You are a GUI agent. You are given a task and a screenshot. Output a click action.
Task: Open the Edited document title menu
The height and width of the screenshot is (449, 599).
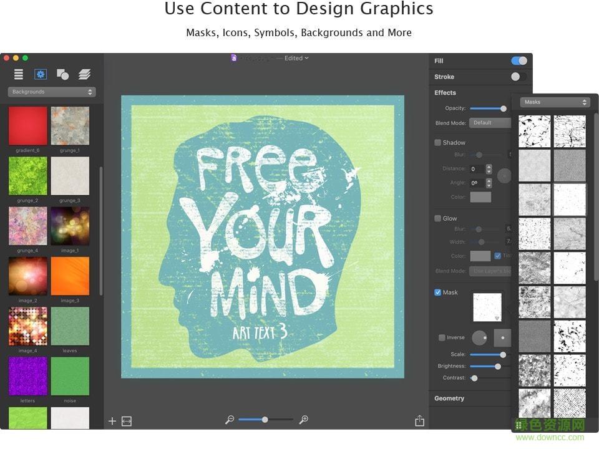click(x=296, y=58)
